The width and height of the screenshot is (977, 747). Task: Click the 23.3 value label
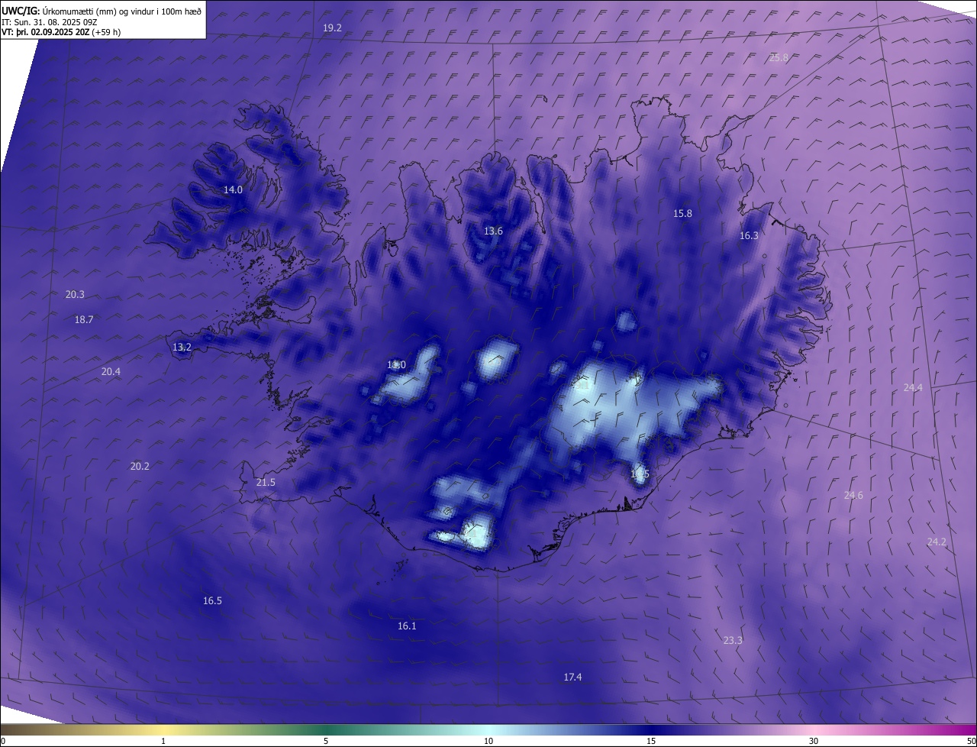733,640
